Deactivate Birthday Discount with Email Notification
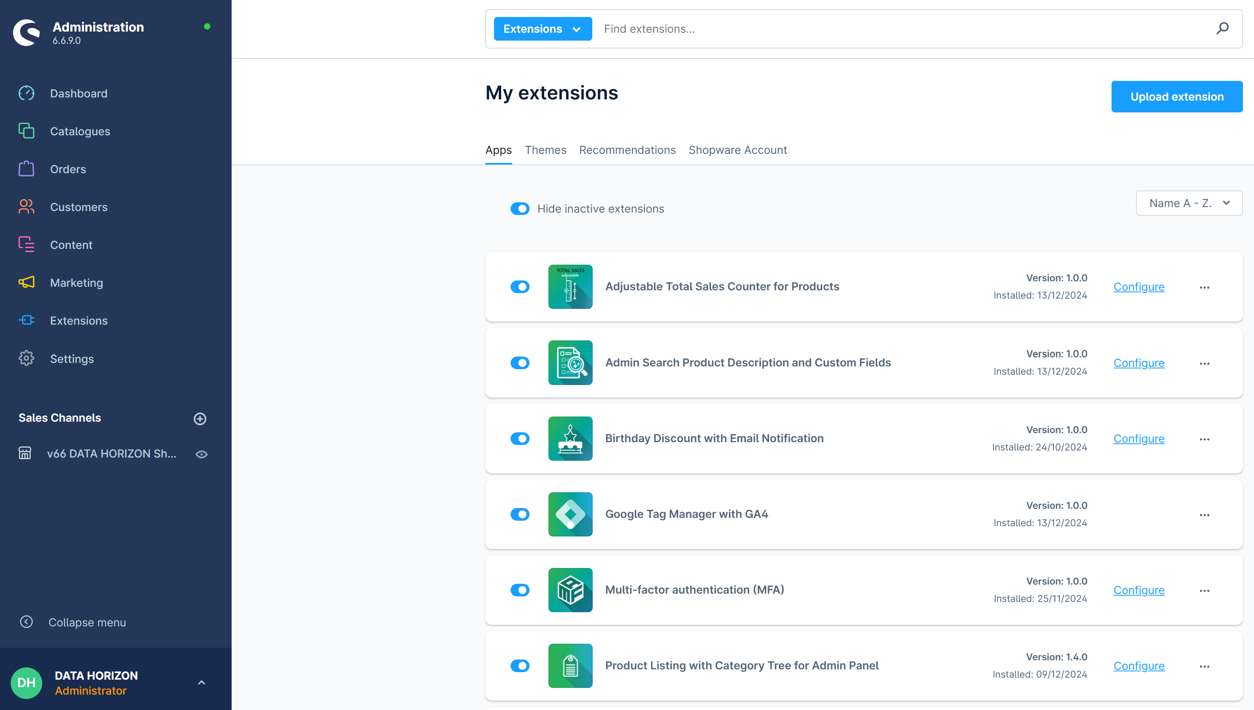 point(520,438)
